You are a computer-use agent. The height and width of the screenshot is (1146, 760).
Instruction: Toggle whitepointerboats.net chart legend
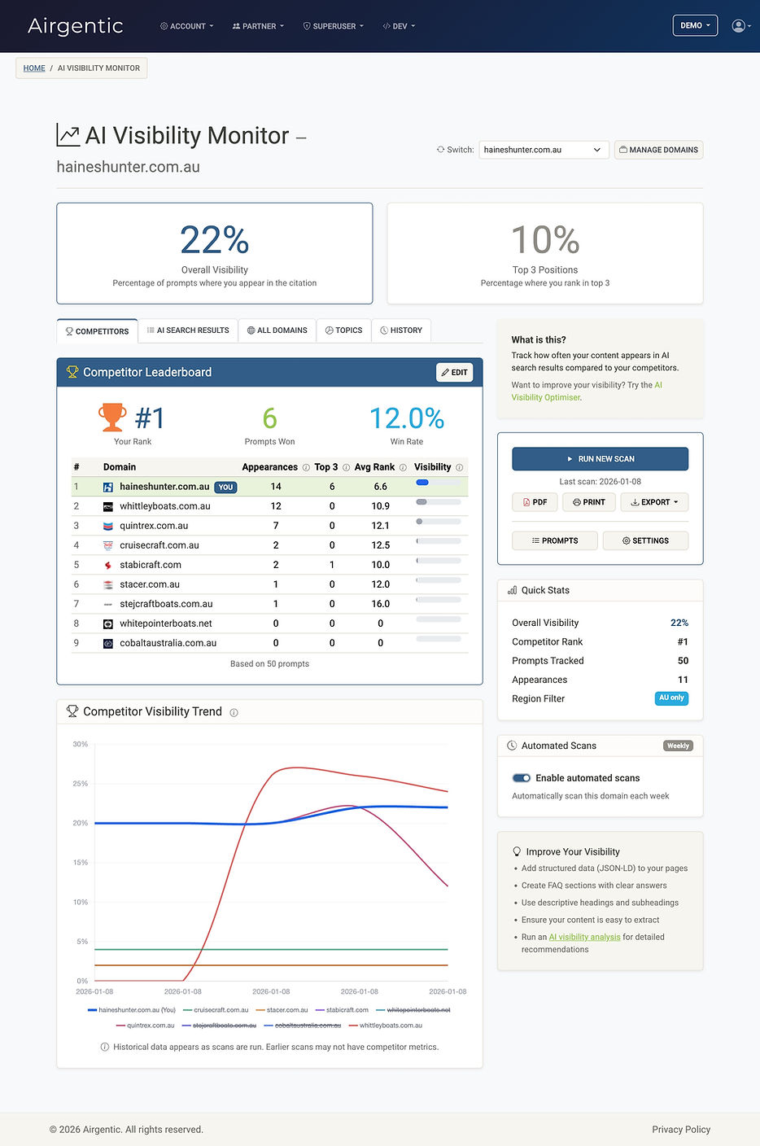[413, 1010]
